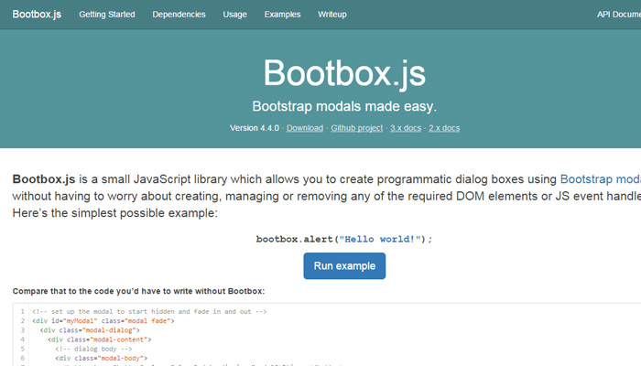This screenshot has width=641, height=366.
Task: Open the 2.x docs link
Action: coord(444,128)
